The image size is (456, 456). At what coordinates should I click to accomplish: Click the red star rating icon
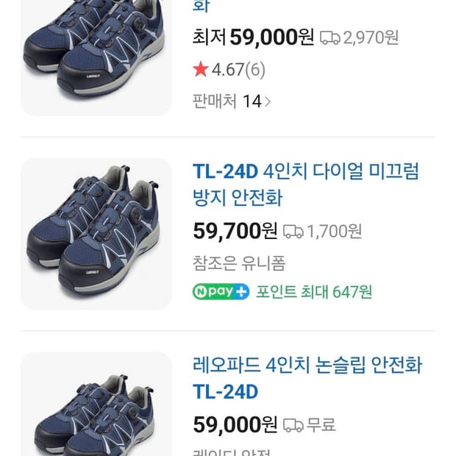click(201, 69)
